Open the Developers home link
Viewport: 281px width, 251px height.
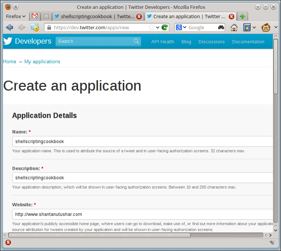point(33,41)
